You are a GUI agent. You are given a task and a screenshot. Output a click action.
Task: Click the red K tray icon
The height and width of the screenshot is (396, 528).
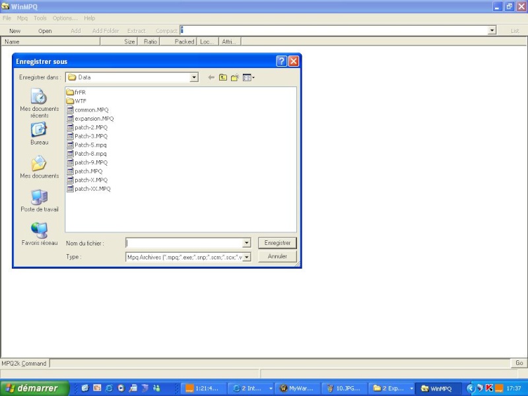tap(489, 388)
